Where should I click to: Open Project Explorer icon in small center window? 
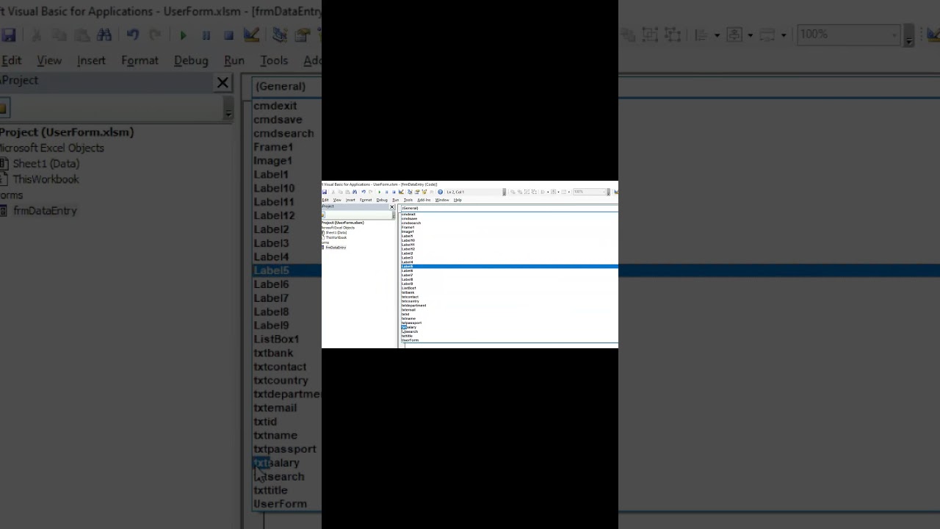(x=410, y=192)
